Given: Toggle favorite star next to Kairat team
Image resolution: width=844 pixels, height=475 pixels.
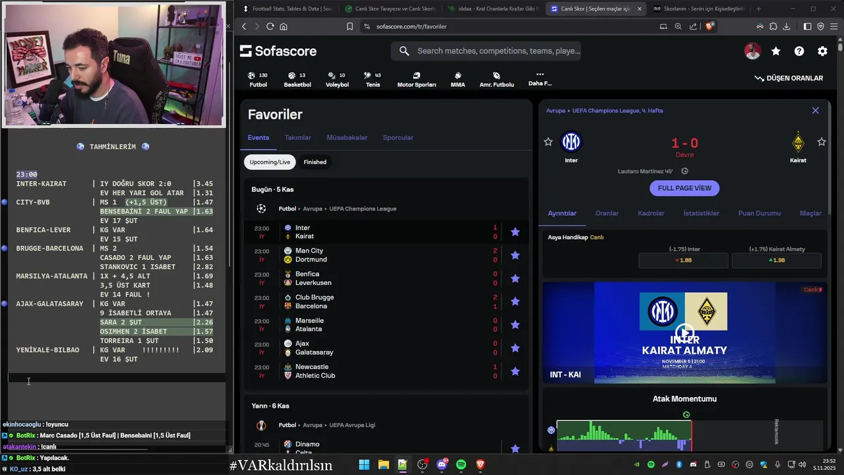Looking at the screenshot, I should click(822, 142).
